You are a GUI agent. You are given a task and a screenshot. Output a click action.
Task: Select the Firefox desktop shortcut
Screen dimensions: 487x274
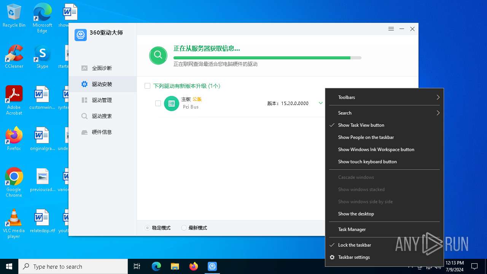(x=14, y=139)
